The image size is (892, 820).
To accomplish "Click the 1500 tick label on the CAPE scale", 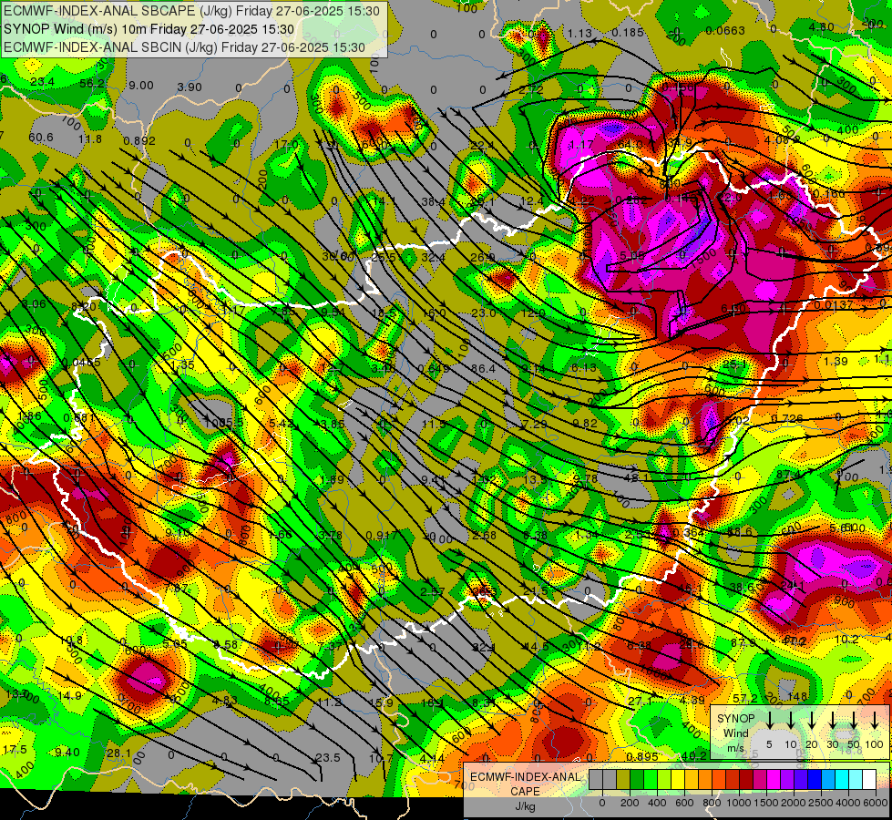I will click(x=766, y=803).
